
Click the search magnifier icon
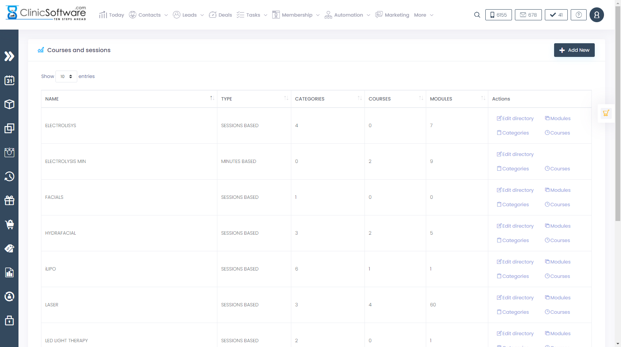477,15
